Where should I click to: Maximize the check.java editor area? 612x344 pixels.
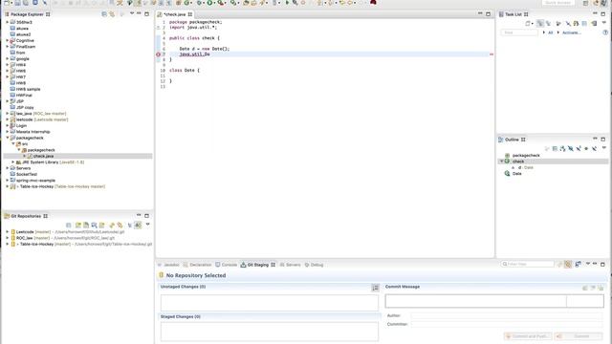488,13
